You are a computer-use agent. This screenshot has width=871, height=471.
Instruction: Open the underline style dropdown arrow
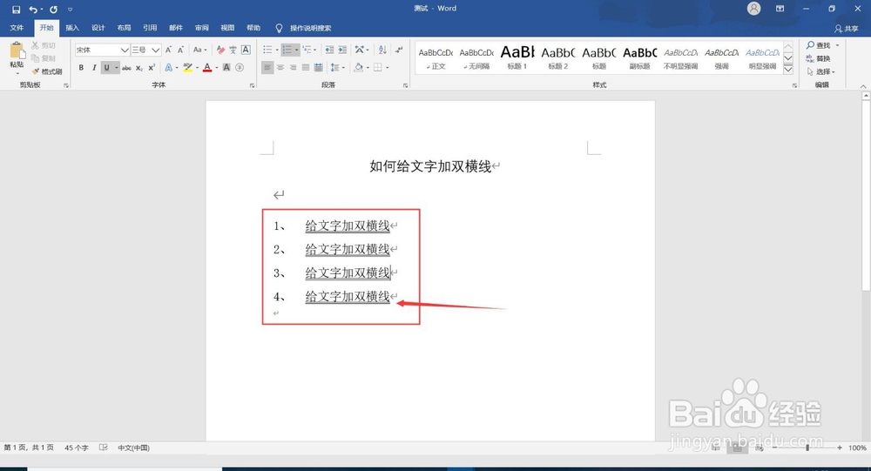tap(116, 68)
